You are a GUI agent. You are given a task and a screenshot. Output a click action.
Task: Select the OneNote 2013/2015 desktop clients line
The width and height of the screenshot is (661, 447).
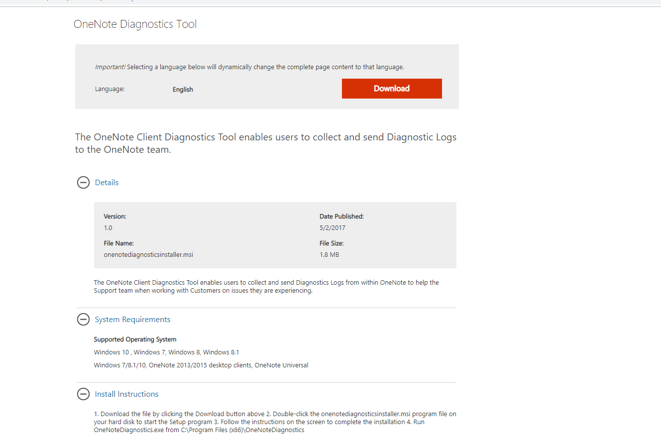coord(201,365)
